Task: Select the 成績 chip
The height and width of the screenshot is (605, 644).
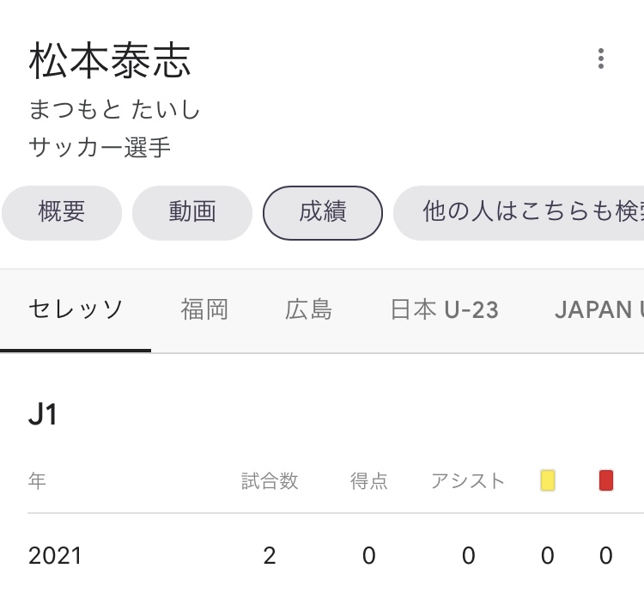Action: coord(323,212)
